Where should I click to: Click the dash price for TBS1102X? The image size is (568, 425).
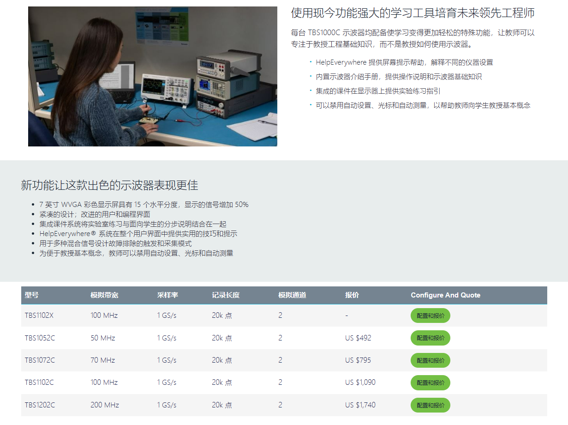[x=347, y=316]
